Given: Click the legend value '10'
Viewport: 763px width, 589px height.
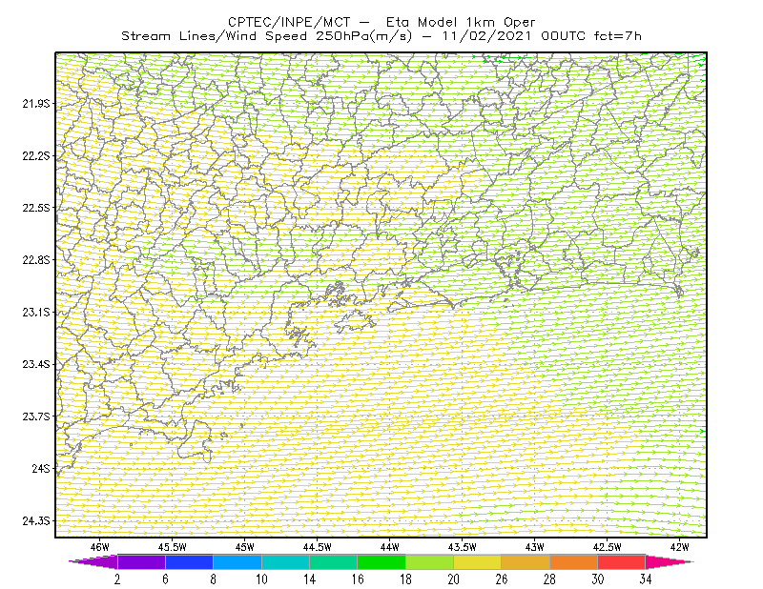Looking at the screenshot, I should click(261, 579).
